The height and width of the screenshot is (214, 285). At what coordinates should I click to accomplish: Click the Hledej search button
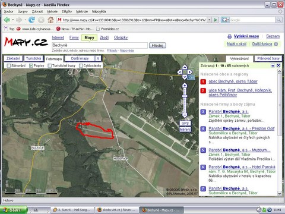[x=157, y=45]
